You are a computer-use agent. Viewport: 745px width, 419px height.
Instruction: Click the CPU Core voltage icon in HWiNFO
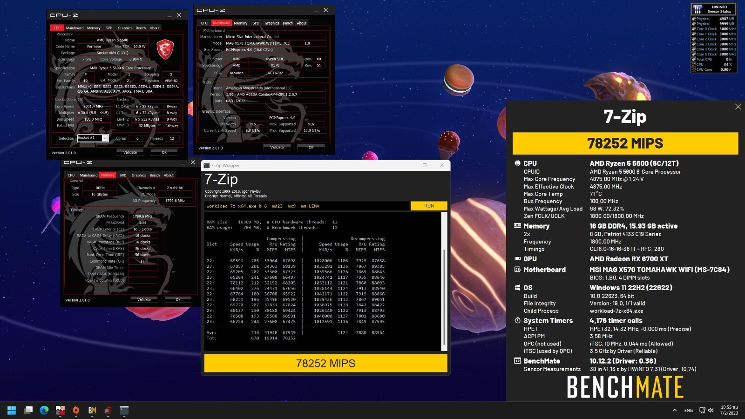pyautogui.click(x=694, y=69)
